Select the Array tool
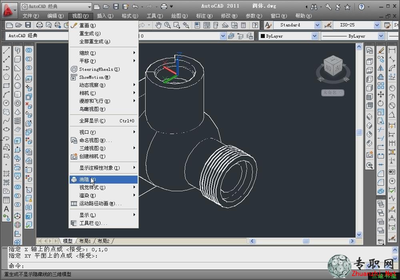Screen dimensions: 400x280 pyautogui.click(x=381, y=86)
